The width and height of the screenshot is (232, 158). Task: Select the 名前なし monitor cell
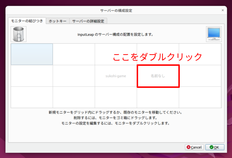[x=158, y=76]
